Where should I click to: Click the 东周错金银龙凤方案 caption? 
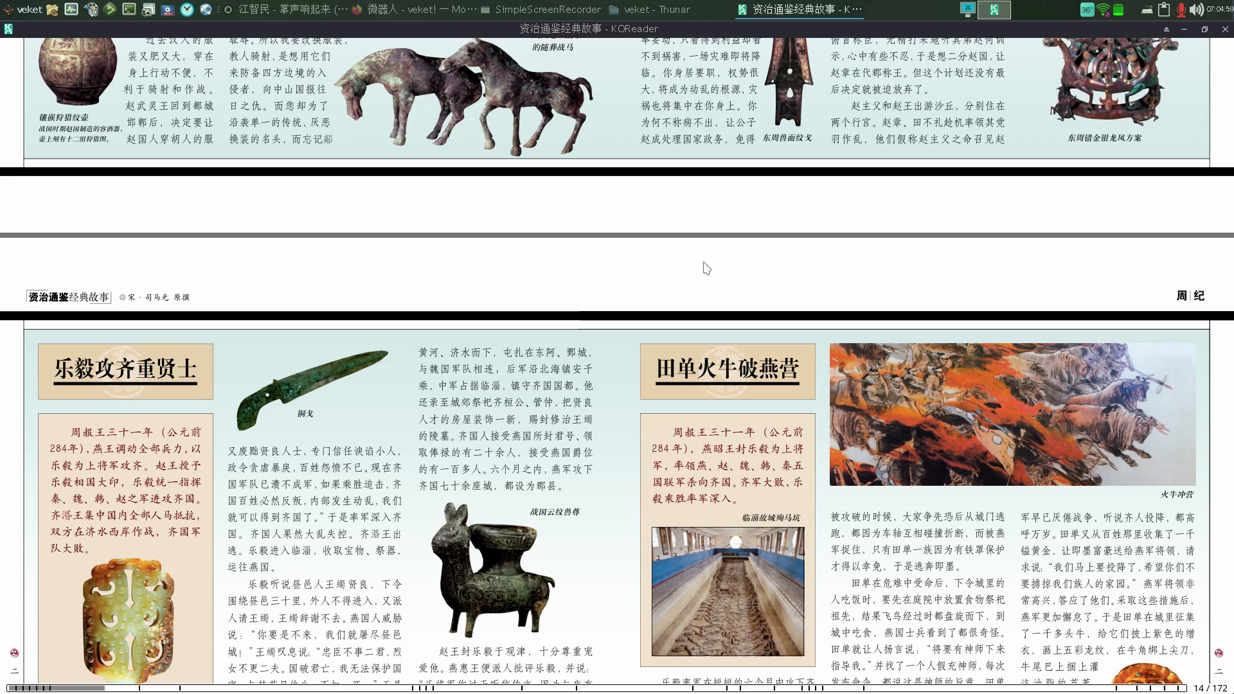pos(1105,138)
